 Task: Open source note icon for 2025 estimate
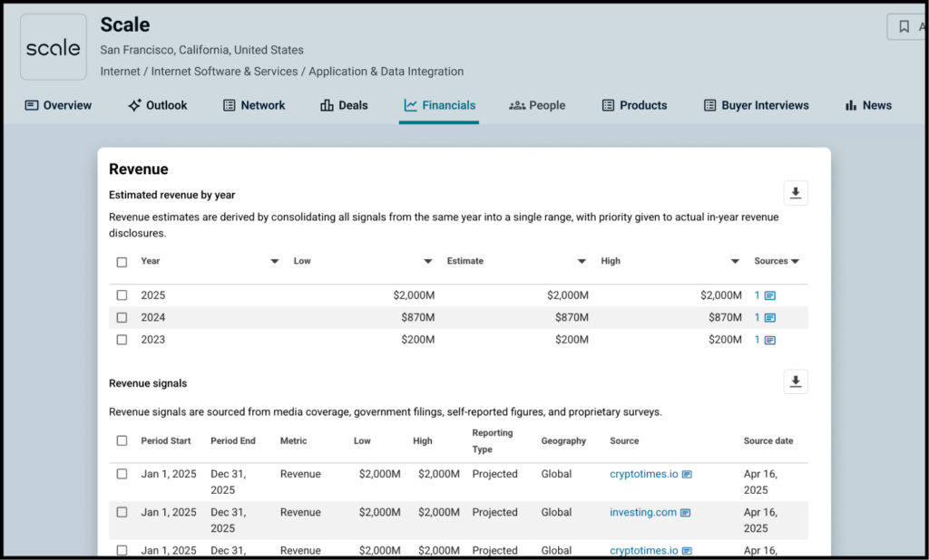coord(770,296)
